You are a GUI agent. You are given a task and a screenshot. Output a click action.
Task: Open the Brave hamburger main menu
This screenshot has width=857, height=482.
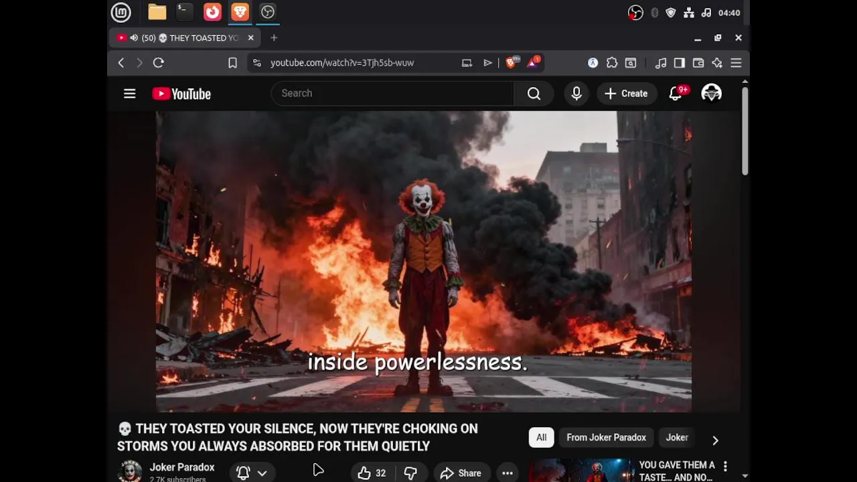tap(736, 63)
